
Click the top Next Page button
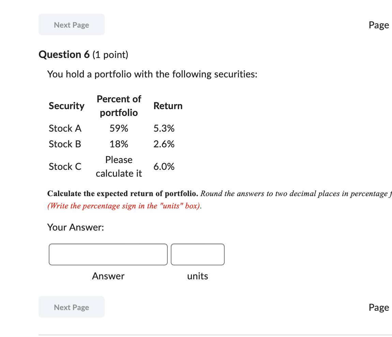[x=71, y=24]
